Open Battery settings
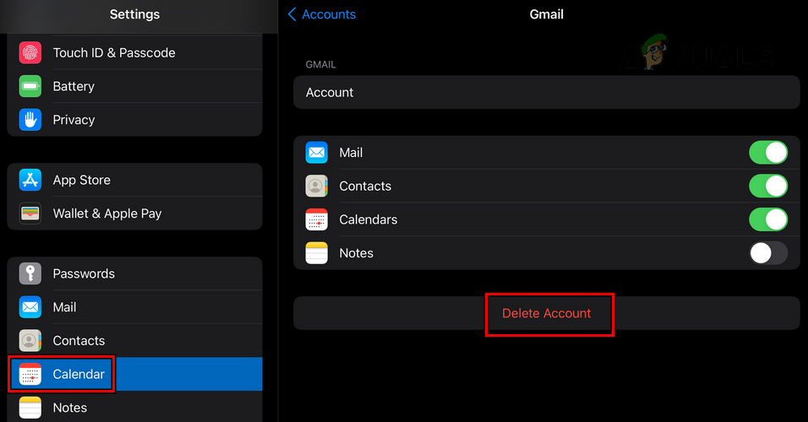 coord(134,86)
